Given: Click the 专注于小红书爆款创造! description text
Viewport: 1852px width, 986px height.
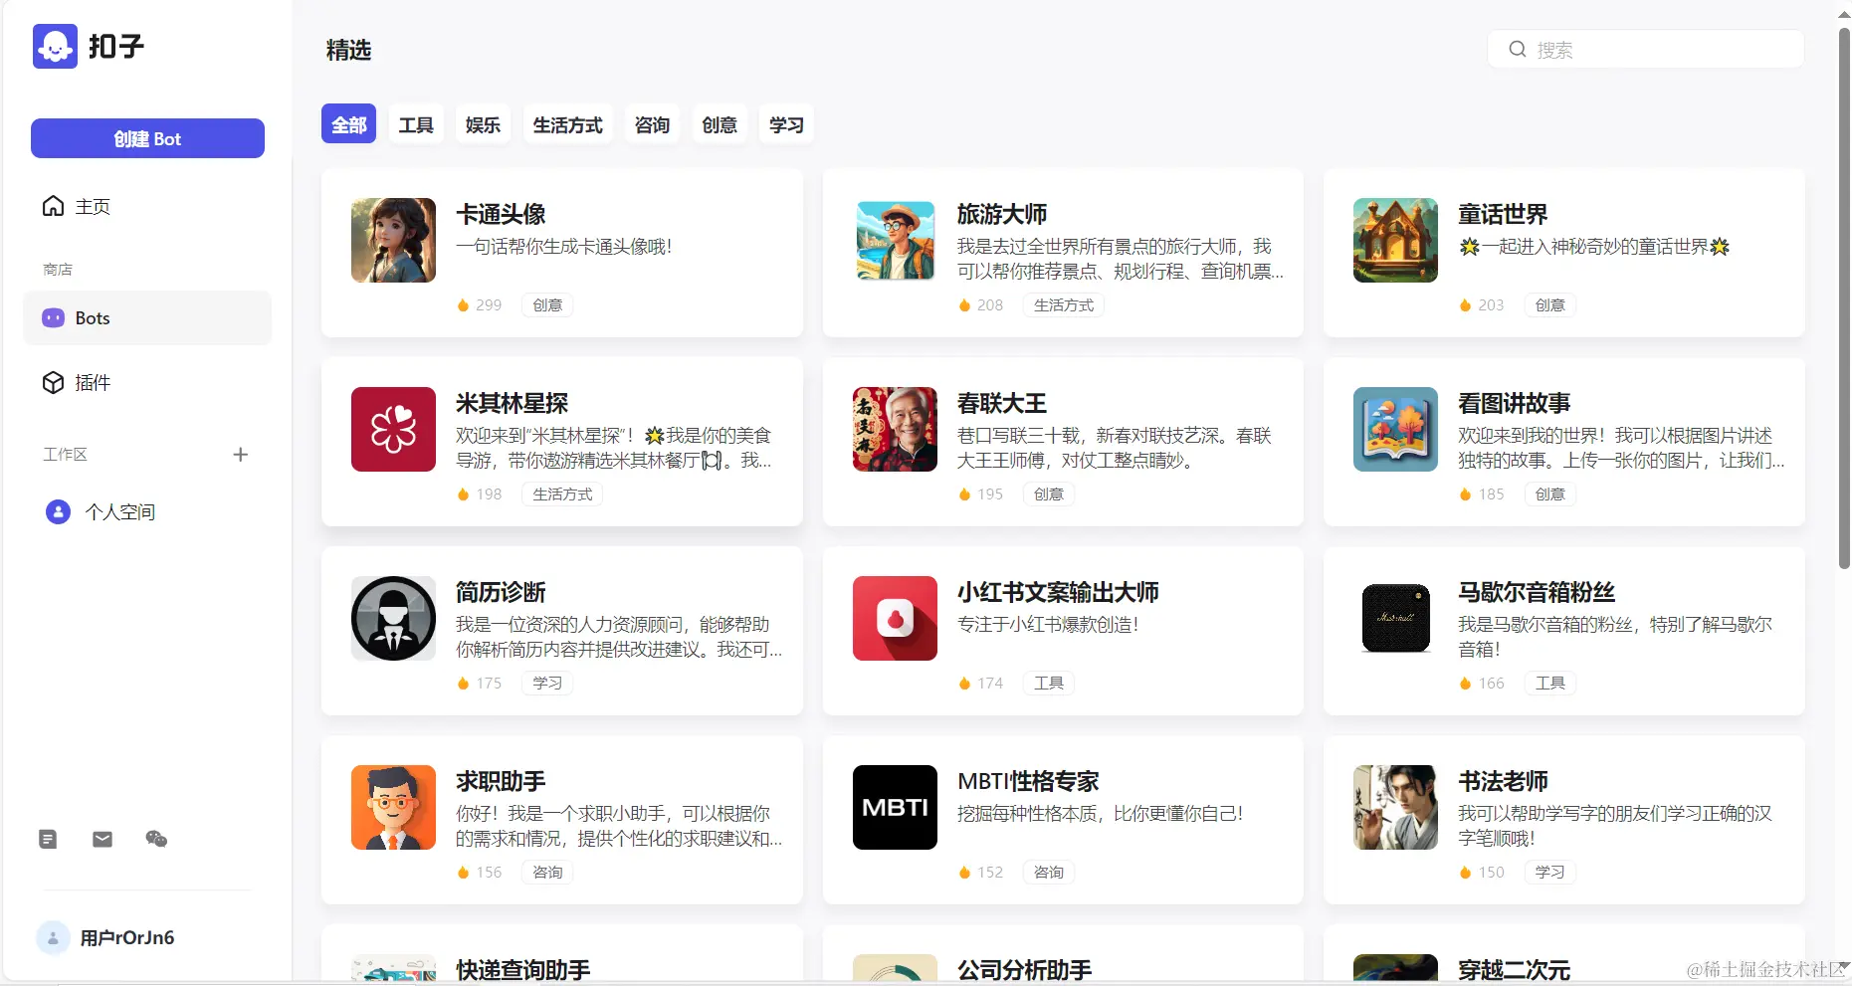Looking at the screenshot, I should 1048,625.
